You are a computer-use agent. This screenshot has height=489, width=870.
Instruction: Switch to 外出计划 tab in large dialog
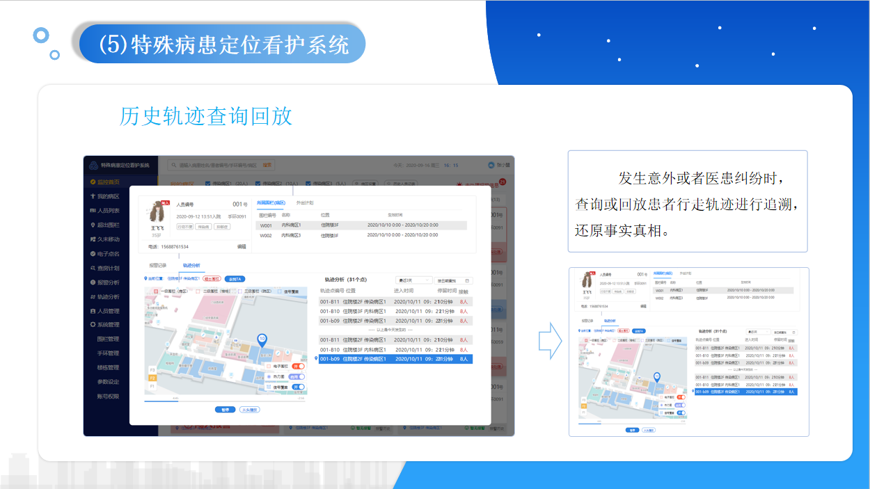point(305,202)
